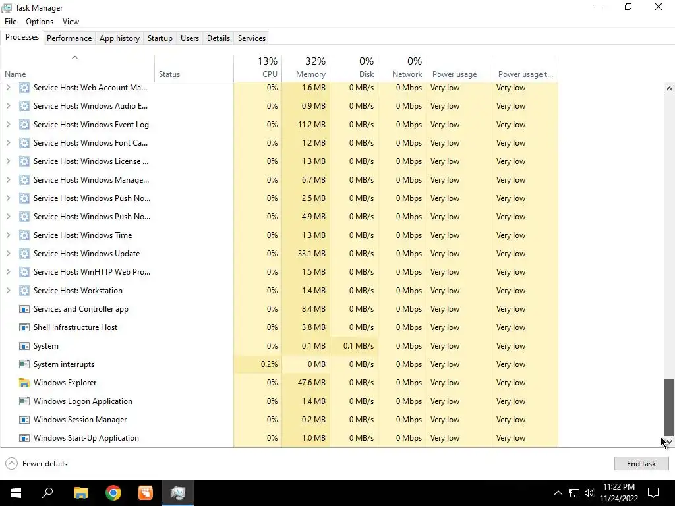
Task: Click the gear icon of Service Host: Windows Update
Action: [24, 254]
